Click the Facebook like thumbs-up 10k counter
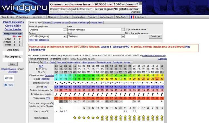The width and height of the screenshot is (209, 123). click(9, 78)
